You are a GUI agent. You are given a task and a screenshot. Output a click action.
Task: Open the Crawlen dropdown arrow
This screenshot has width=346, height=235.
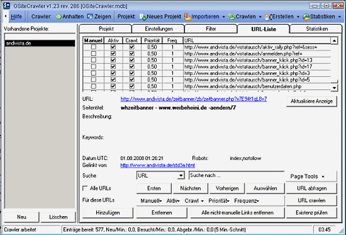click(260, 17)
